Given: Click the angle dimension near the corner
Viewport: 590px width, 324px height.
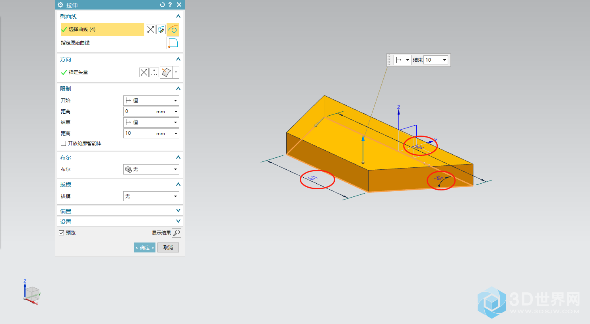Looking at the screenshot, I should point(439,178).
